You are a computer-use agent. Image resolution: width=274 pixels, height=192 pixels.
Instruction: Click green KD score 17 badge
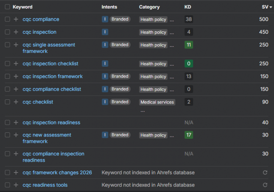click(189, 135)
